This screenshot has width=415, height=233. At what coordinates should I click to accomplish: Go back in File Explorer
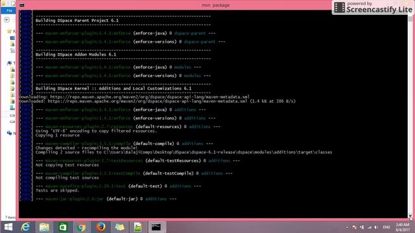7,20
